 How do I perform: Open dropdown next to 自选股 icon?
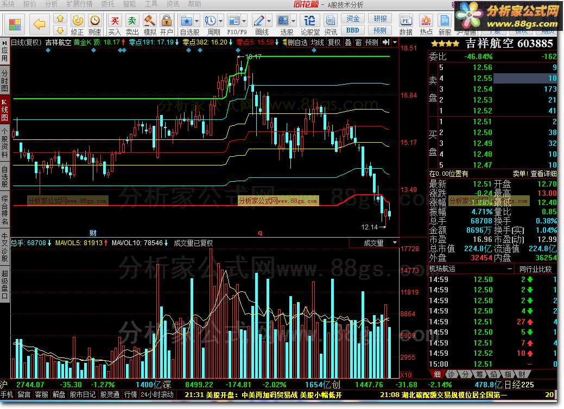coord(197,21)
